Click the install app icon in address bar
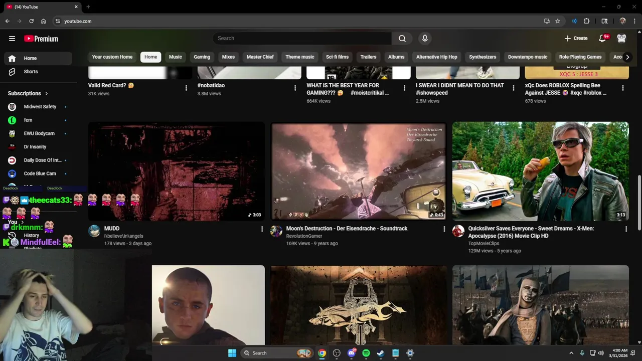The height and width of the screenshot is (361, 642). pyautogui.click(x=547, y=21)
